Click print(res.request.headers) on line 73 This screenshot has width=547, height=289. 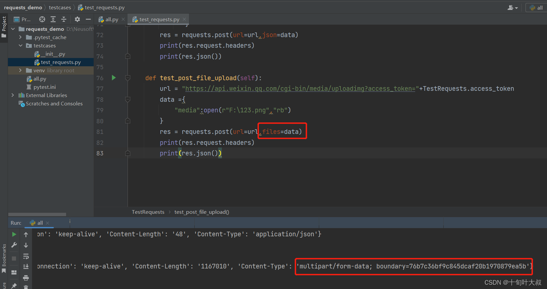(x=207, y=45)
